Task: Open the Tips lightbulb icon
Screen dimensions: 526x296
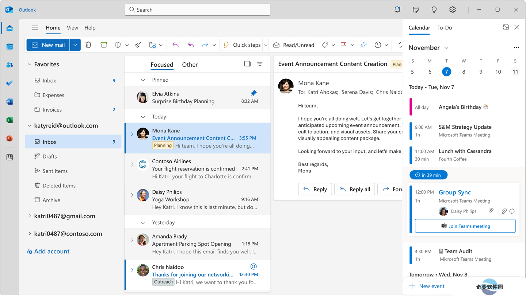Action: 434,10
